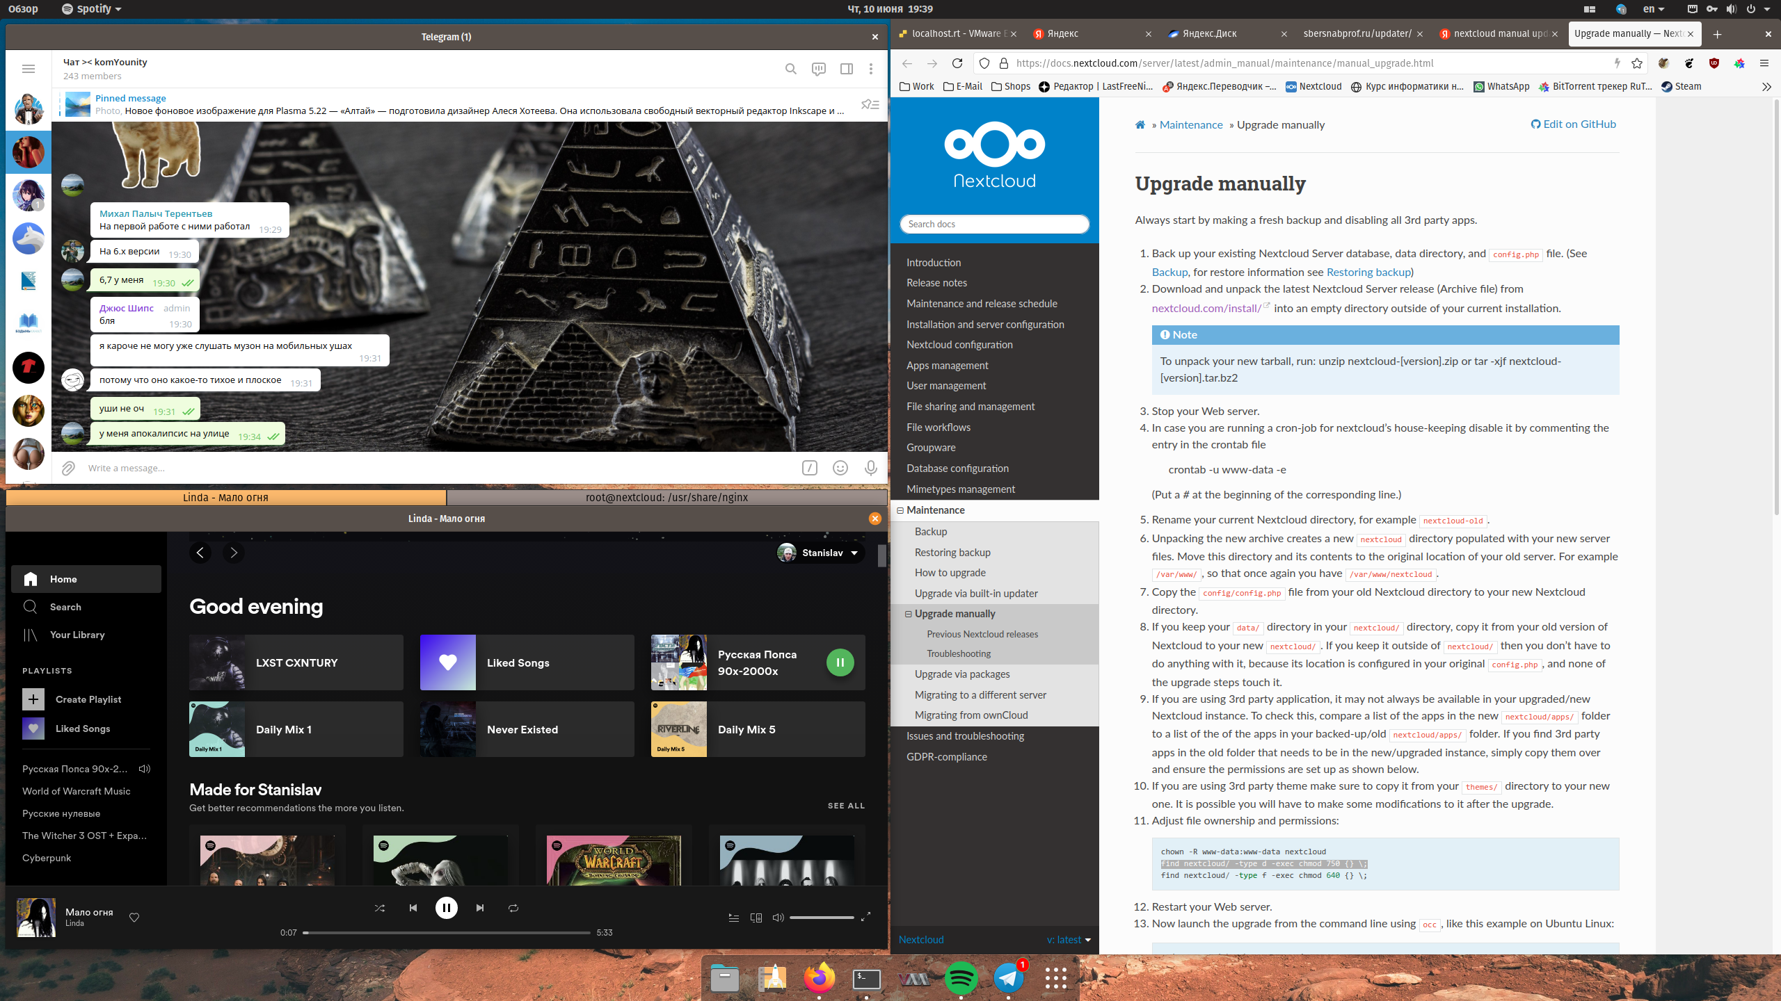Open the pinned message in Telegram
Screen dimensions: 1781x1001
coord(452,104)
